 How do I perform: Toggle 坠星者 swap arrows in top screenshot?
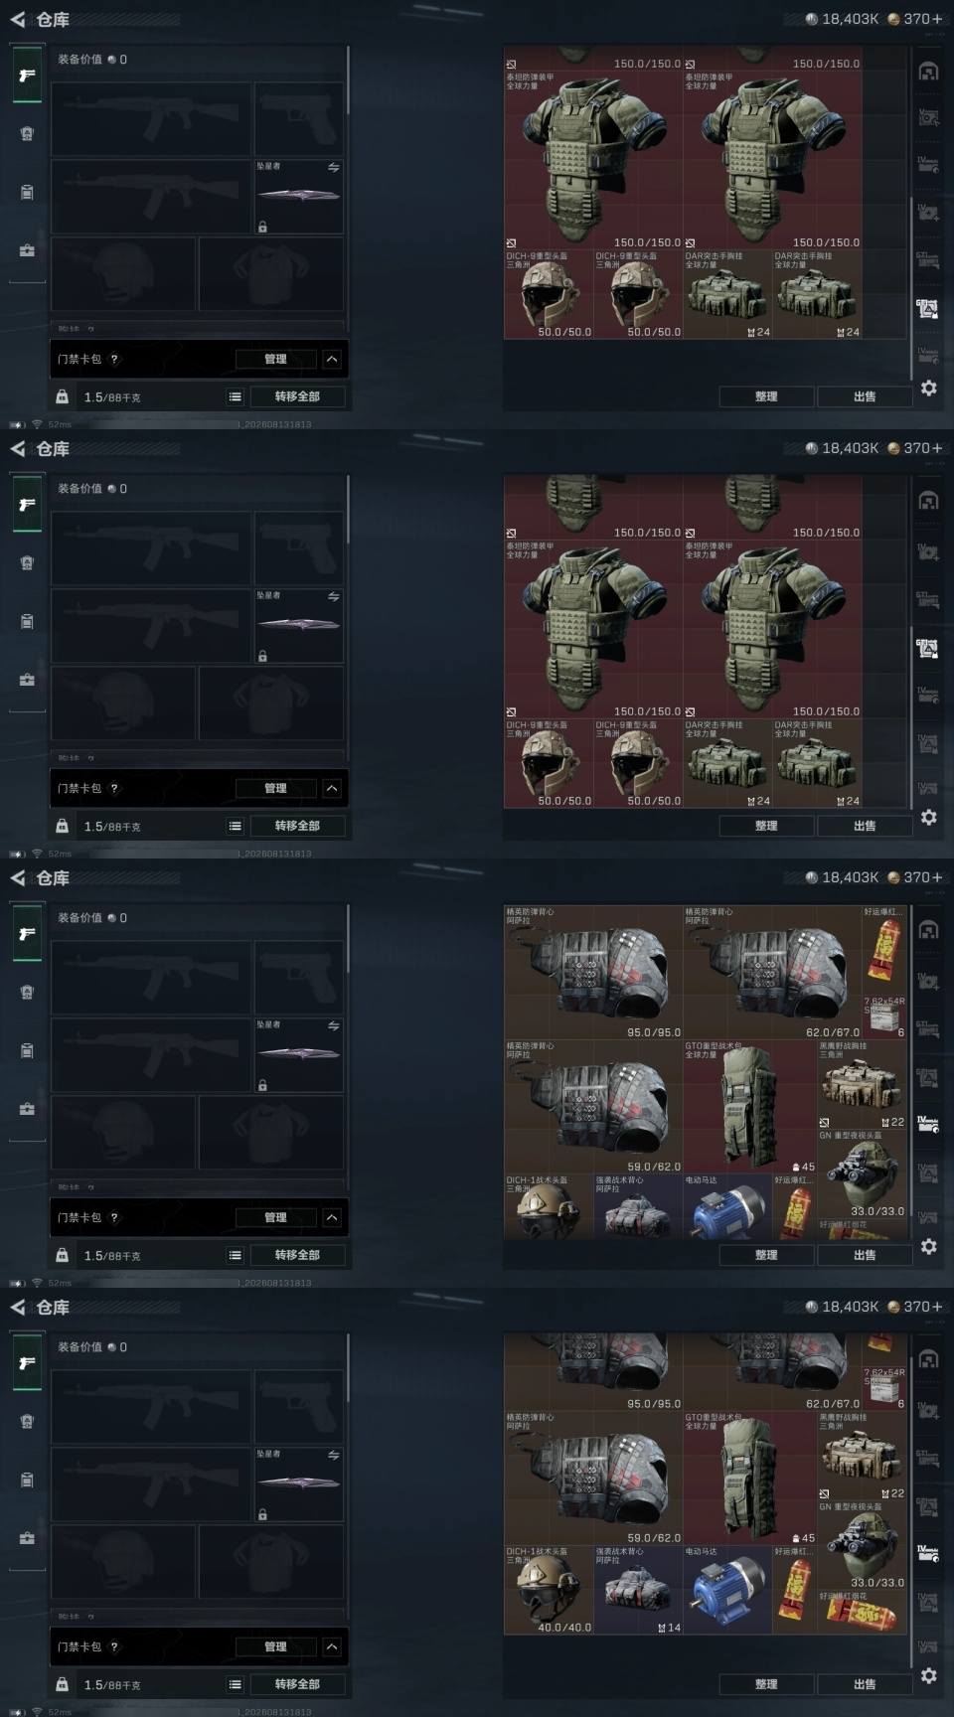tap(333, 168)
